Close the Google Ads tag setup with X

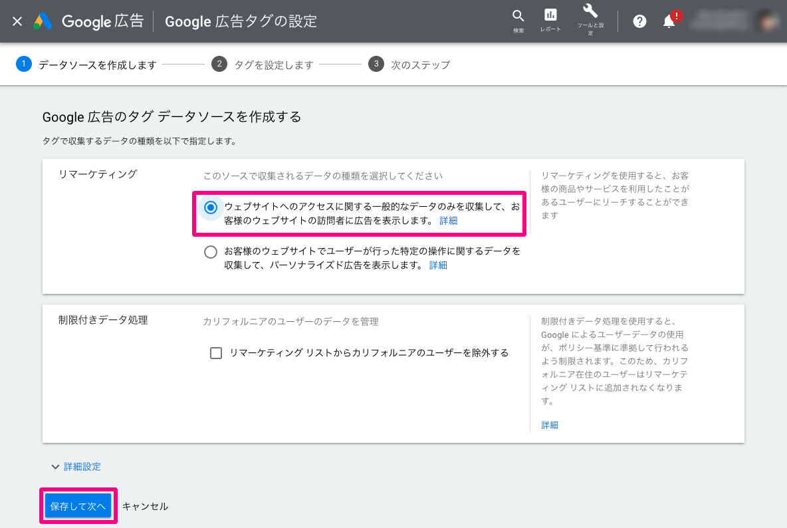click(x=17, y=21)
